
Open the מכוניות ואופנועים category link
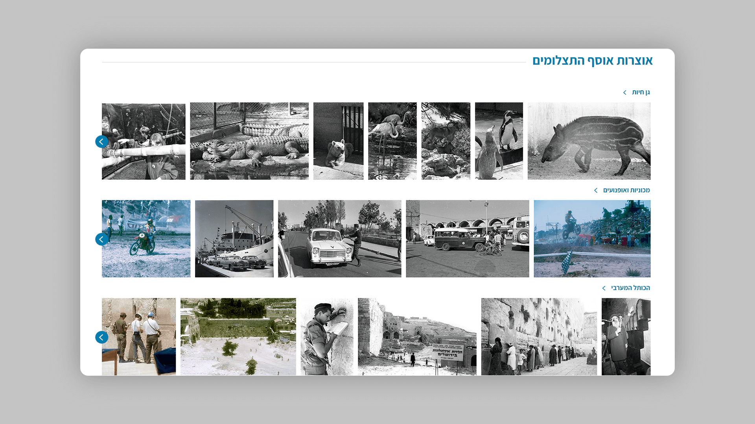pos(626,190)
